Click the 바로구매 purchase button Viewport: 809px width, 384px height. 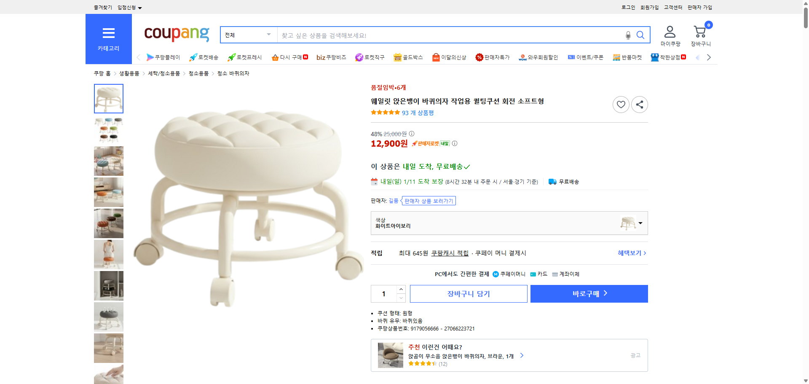click(589, 293)
